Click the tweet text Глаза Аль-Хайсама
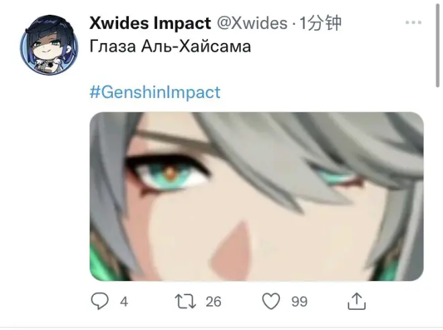Screen dimensions: 443x330 [x=170, y=46]
